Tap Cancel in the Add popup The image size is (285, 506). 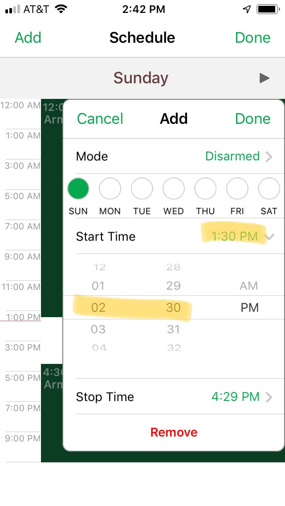100,119
